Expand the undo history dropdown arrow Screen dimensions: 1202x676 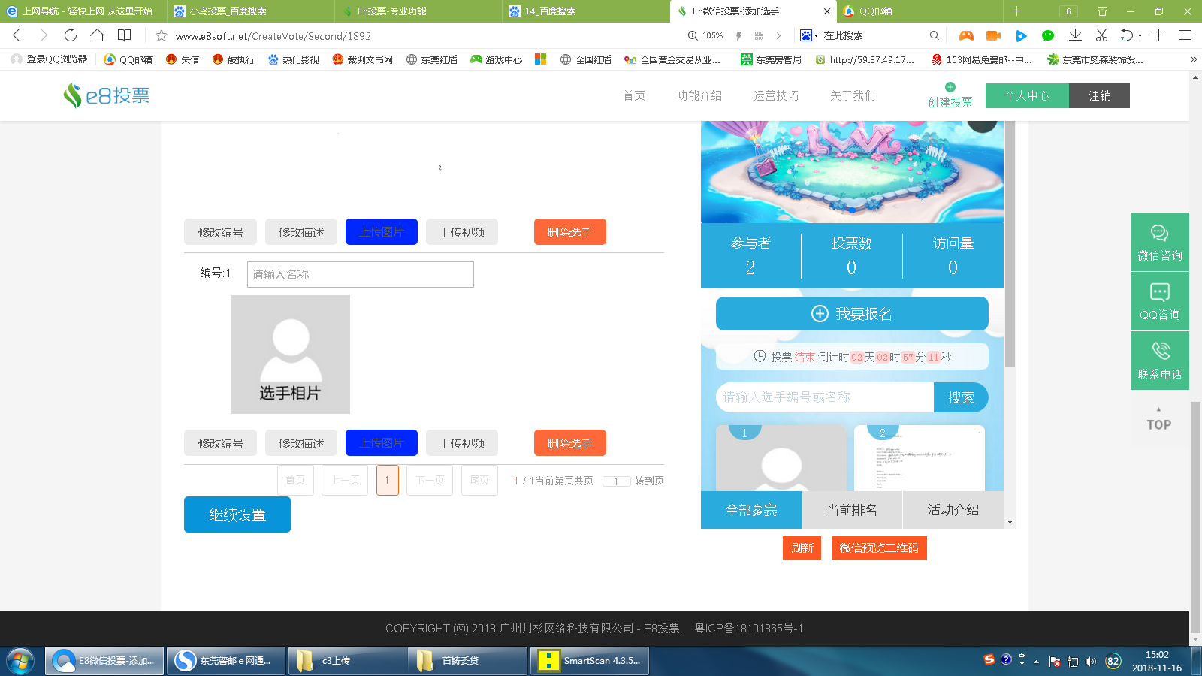click(1140, 35)
